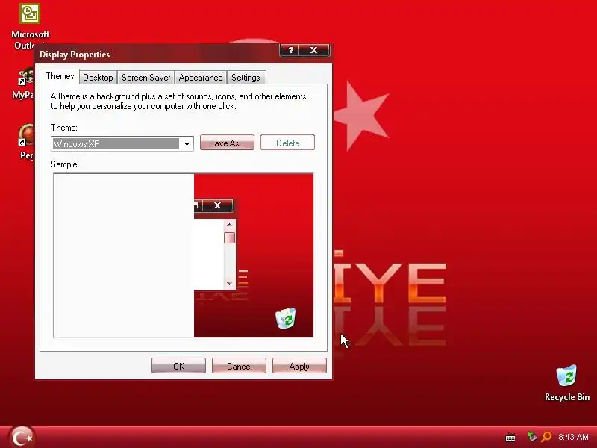Click the Delete theme button
597x448 pixels.
coord(287,143)
